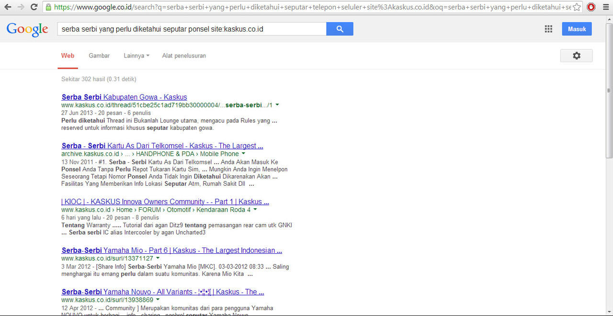
Task: Expand options for the Kabupaten Gowa result URL
Action: click(277, 105)
